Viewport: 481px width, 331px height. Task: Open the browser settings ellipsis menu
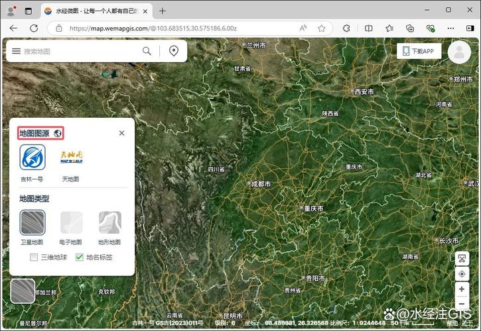coord(450,28)
